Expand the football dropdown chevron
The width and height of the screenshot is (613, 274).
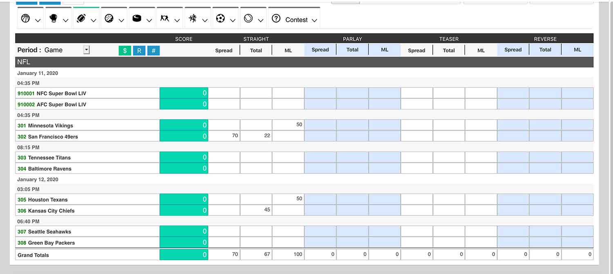click(x=94, y=20)
